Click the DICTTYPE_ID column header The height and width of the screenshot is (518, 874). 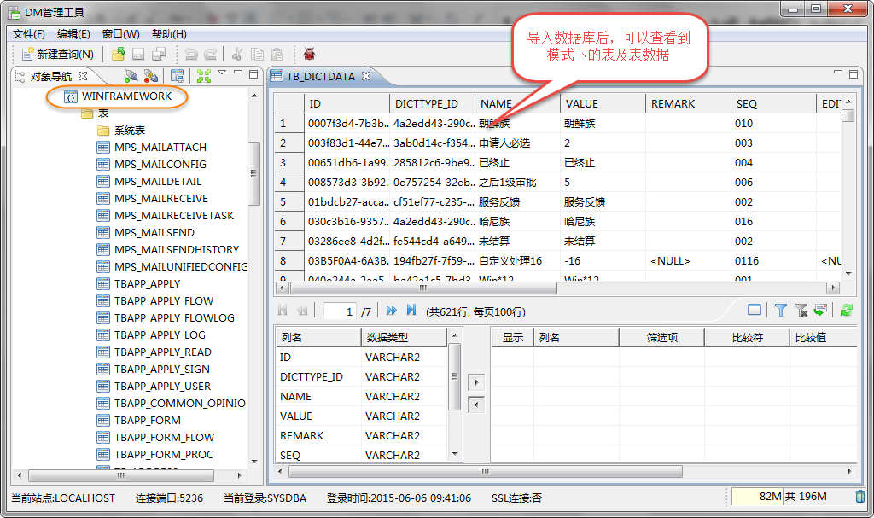pyautogui.click(x=432, y=104)
